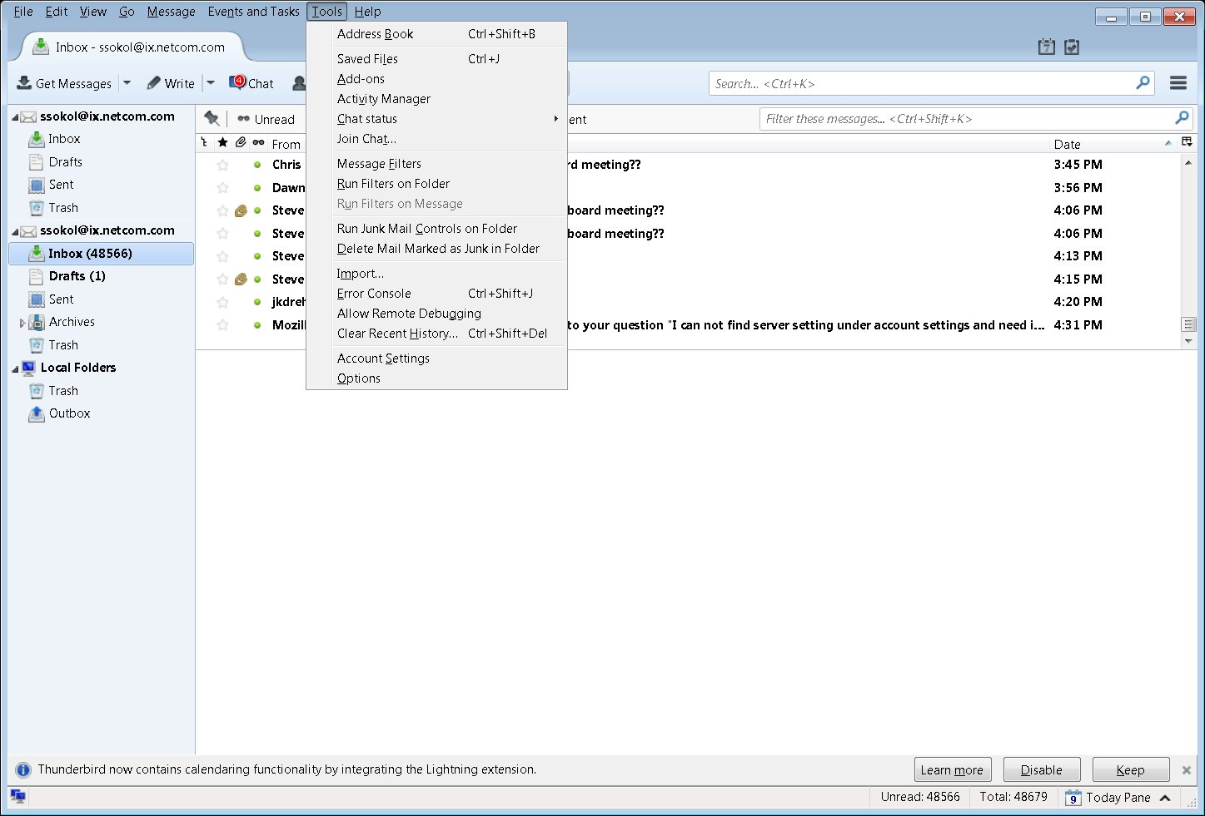Collapse Local Folders tree

click(x=15, y=368)
